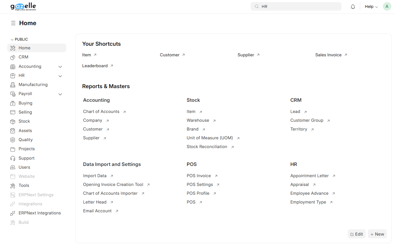Expand the Accounting section chevron
This screenshot has width=395, height=245.
point(60,66)
